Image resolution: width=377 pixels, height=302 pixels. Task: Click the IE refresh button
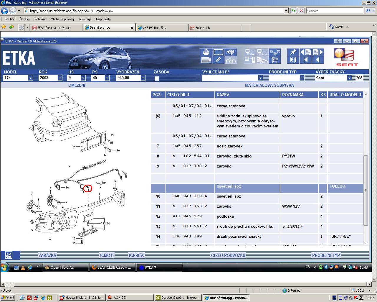[x=293, y=11]
